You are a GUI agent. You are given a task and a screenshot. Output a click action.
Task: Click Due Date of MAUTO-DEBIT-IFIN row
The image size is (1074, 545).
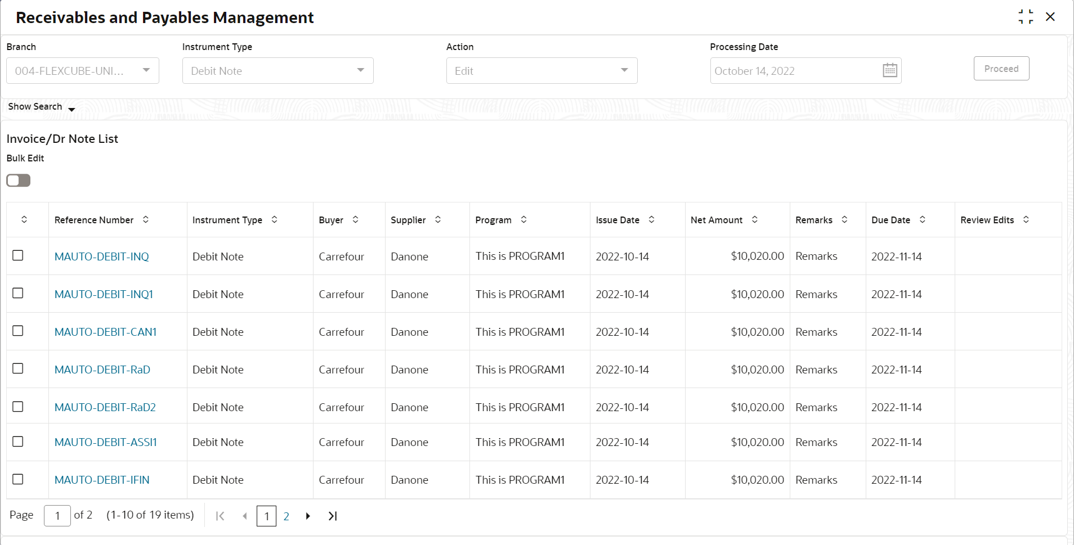coord(897,480)
